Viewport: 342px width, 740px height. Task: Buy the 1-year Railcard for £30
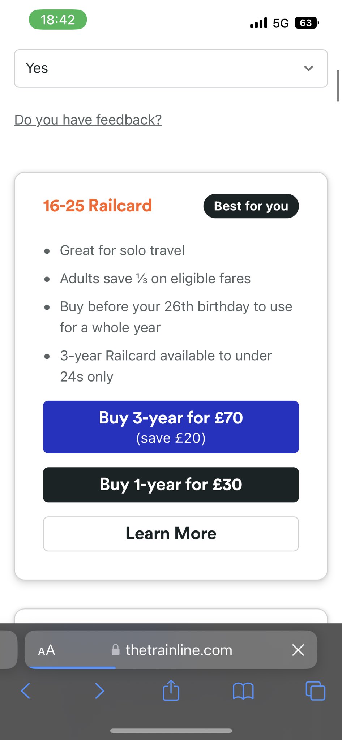[171, 485]
